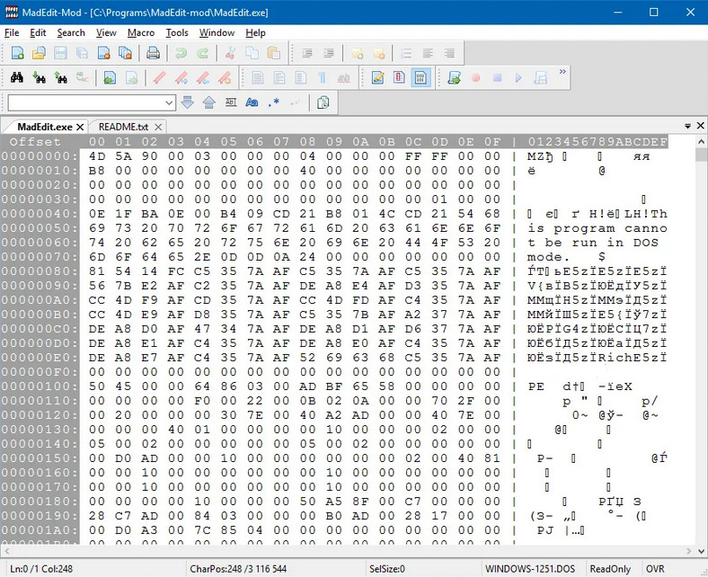Open the tab list dropdown arrow
Screen dimensions: 708x577
click(x=687, y=126)
